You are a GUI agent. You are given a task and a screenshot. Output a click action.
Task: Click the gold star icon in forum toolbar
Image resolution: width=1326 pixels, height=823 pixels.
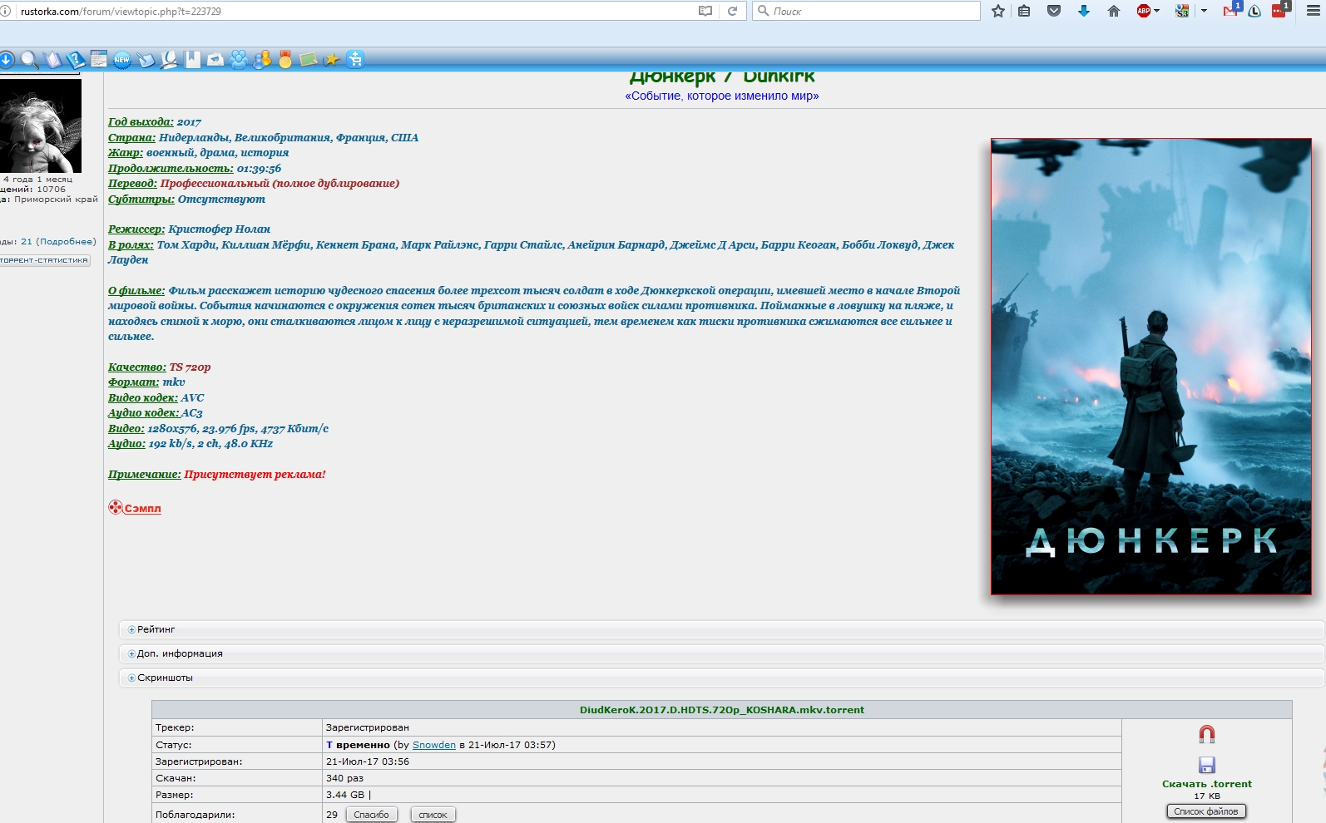(x=332, y=59)
